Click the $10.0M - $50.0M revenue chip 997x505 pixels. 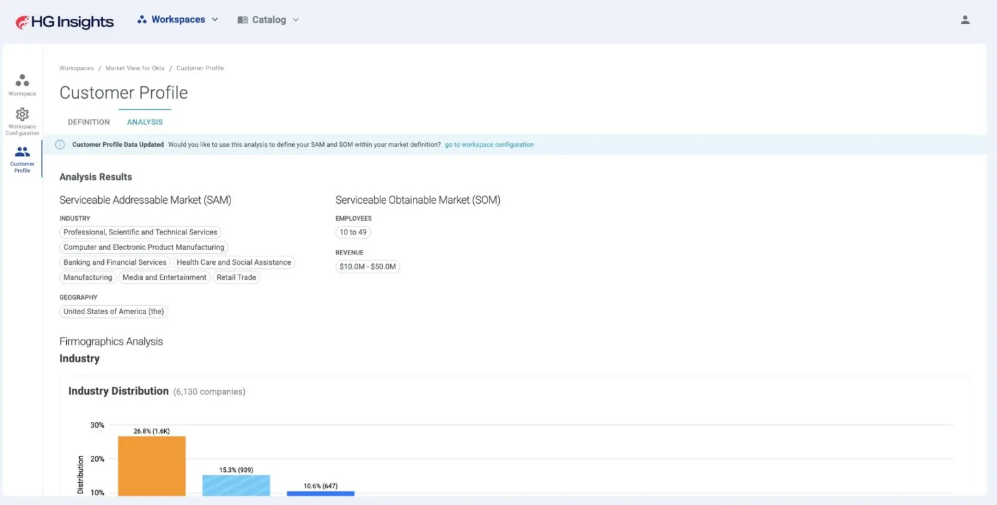[368, 267]
